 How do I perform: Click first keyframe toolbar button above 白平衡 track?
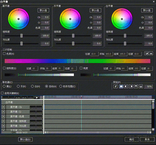tap(5, 97)
